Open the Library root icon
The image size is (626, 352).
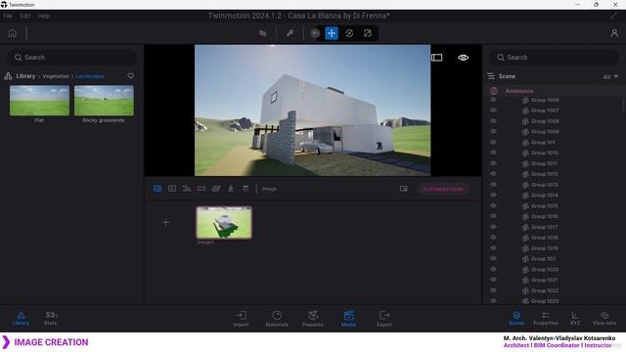click(8, 76)
